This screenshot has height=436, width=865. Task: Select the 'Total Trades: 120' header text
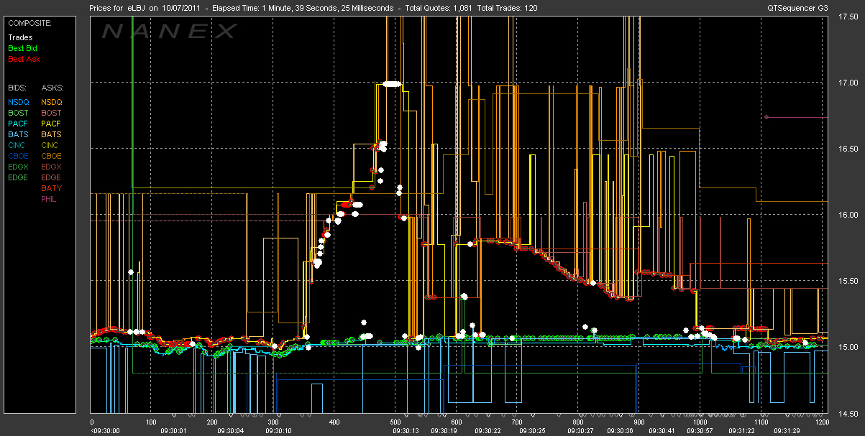click(506, 8)
